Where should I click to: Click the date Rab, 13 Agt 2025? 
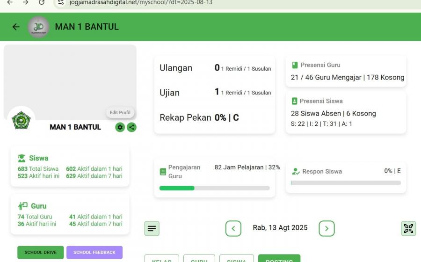(280, 228)
